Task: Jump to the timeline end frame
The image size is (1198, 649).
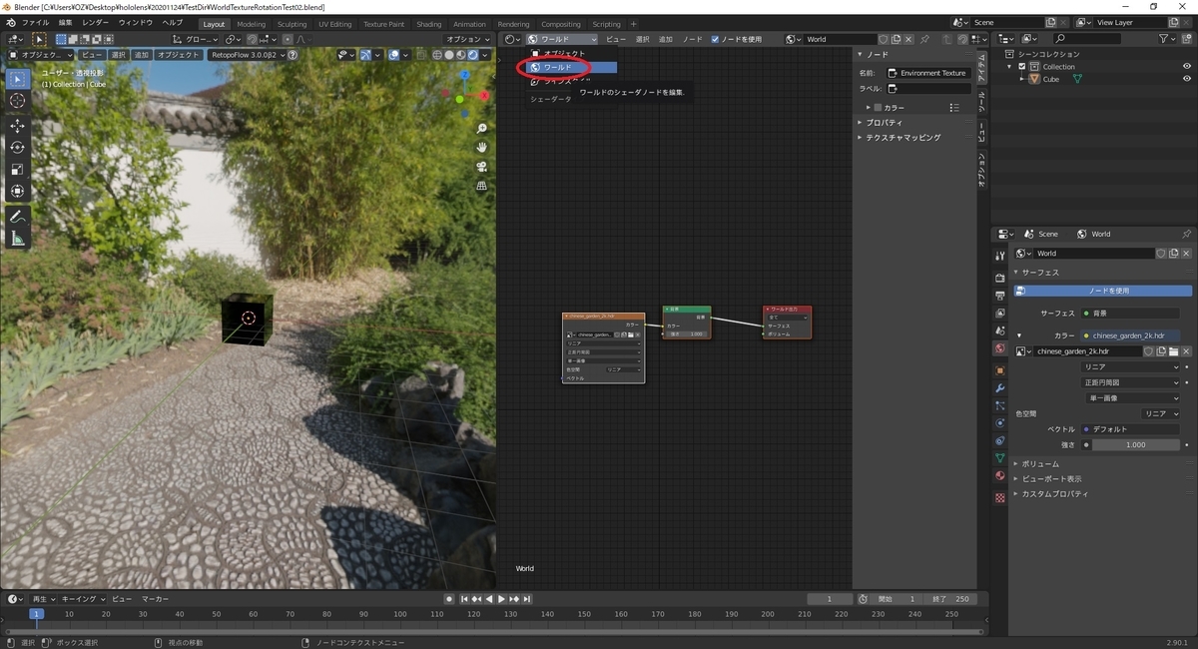Action: pyautogui.click(x=526, y=599)
